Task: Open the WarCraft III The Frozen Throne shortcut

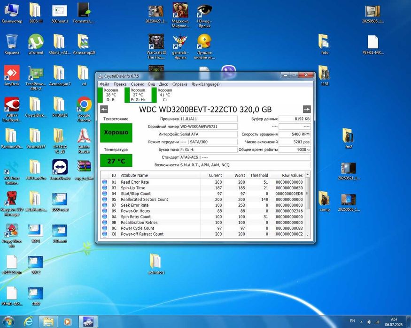Action: (x=156, y=46)
